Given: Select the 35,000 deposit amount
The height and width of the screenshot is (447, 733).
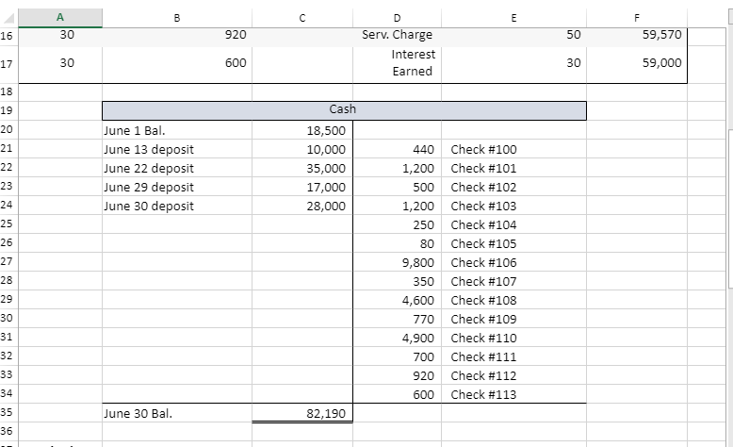Looking at the screenshot, I should (302, 168).
